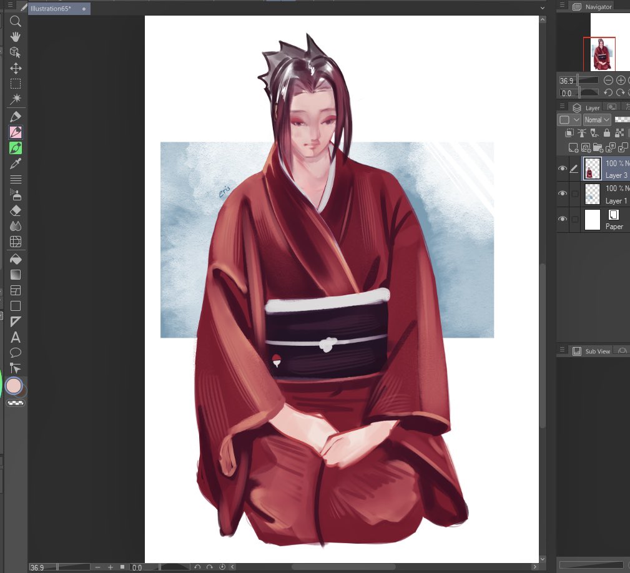
Task: Select the Liquify mesh tool
Action: pyautogui.click(x=15, y=242)
